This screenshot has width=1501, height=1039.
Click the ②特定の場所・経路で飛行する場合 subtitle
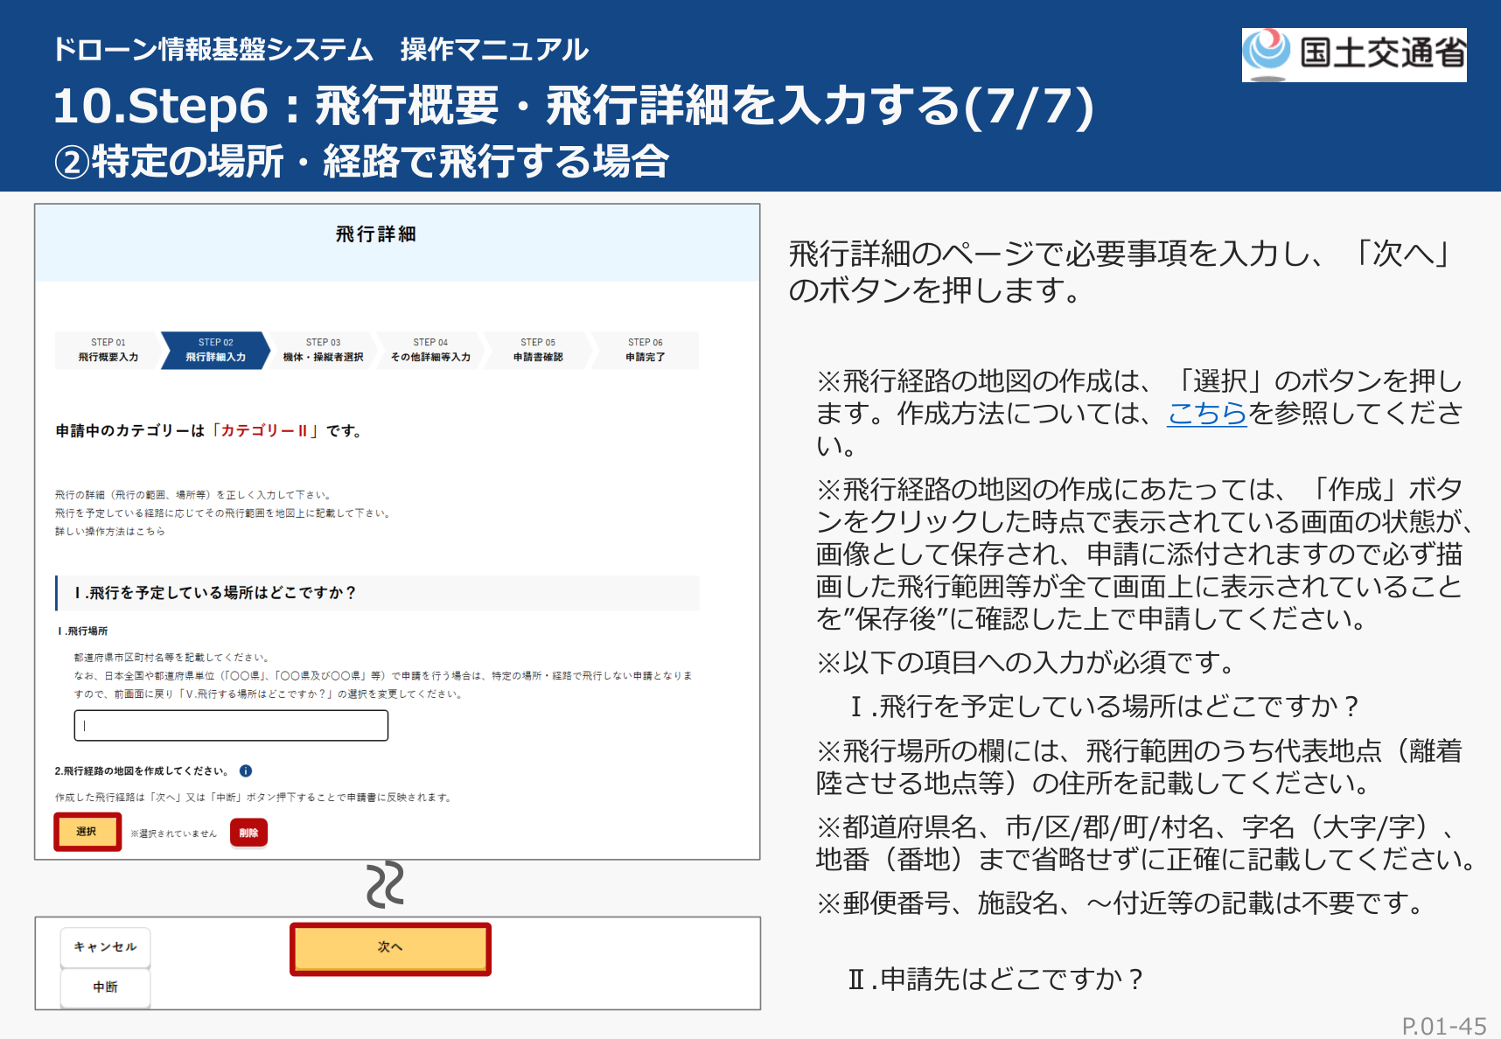click(361, 162)
